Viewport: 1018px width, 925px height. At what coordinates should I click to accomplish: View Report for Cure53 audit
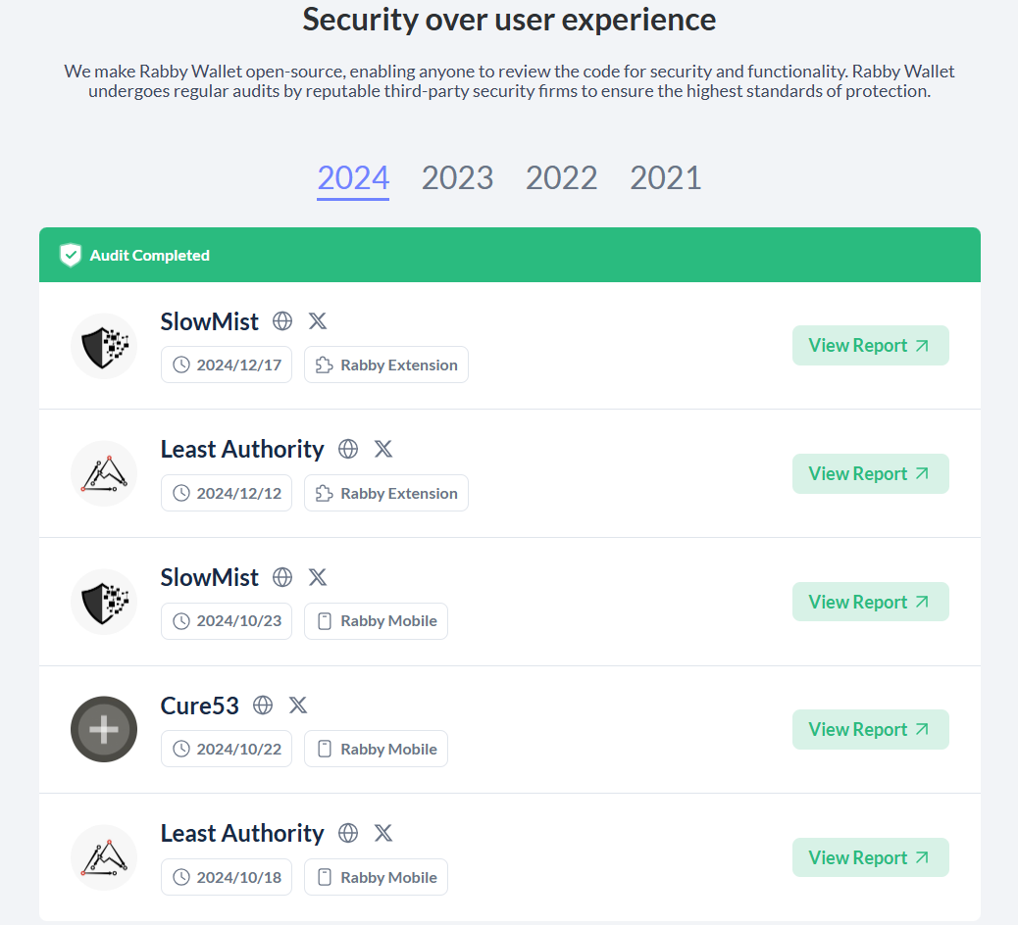pos(871,729)
